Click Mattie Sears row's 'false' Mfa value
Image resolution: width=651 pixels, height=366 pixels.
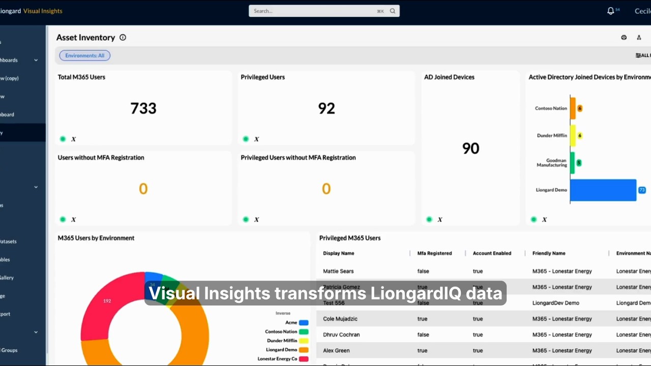click(x=423, y=271)
